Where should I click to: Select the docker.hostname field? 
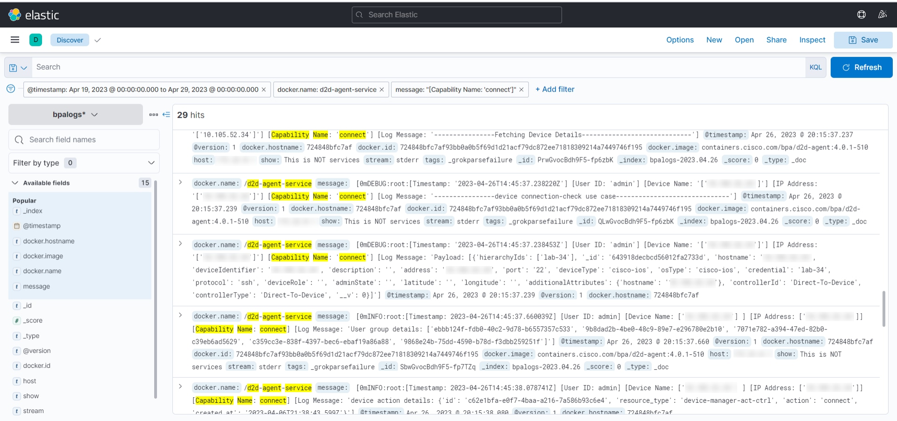coord(49,241)
